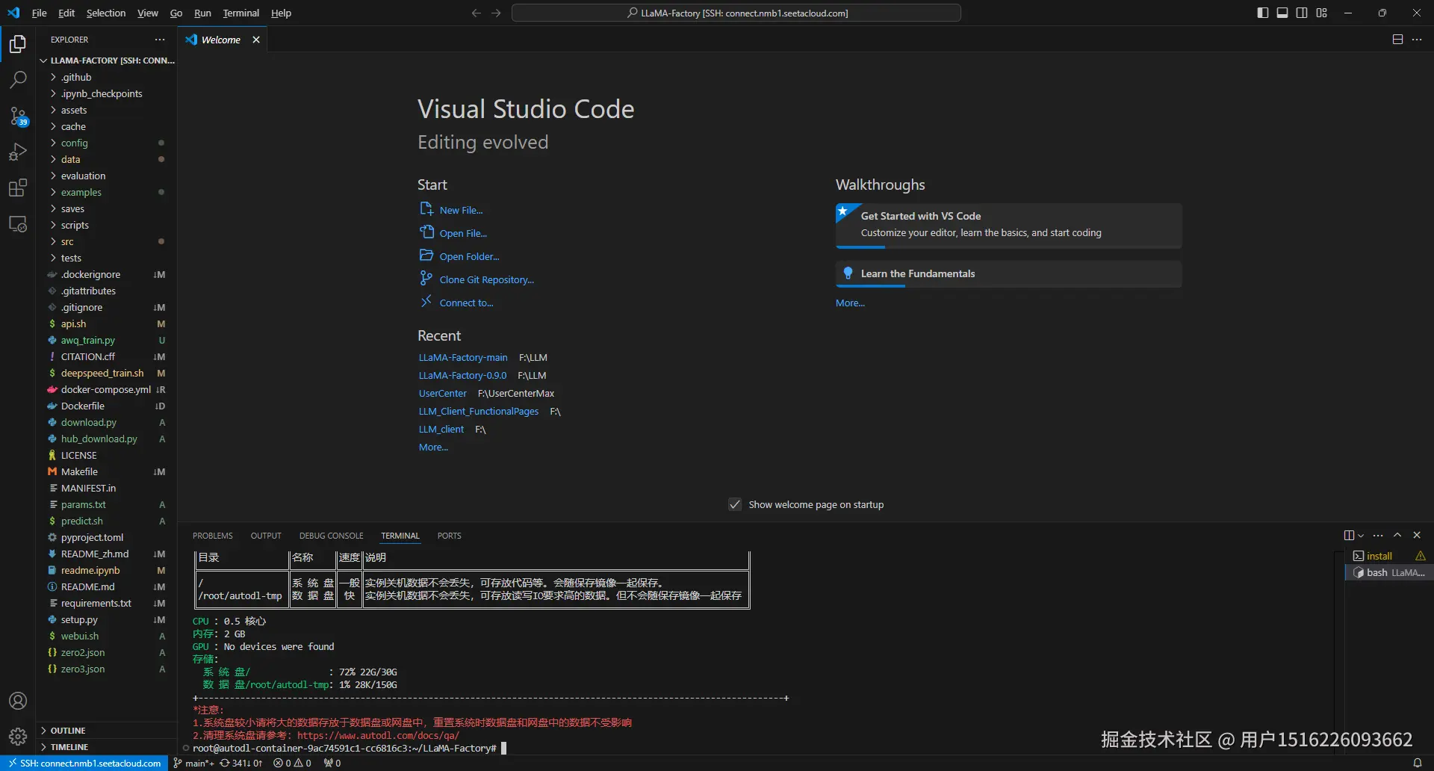This screenshot has width=1434, height=771.
Task: Click the notifications bell in status bar
Action: point(1417,763)
